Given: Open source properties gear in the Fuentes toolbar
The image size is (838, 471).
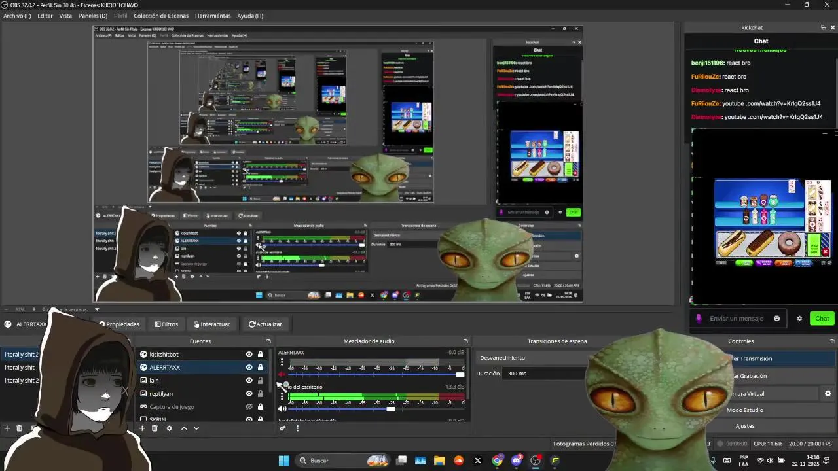Looking at the screenshot, I should click(x=169, y=428).
